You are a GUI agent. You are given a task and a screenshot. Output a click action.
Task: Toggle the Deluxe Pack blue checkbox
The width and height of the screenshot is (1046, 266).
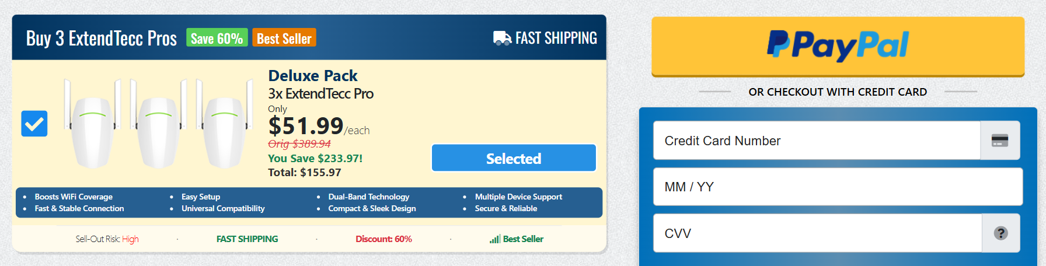pos(34,124)
